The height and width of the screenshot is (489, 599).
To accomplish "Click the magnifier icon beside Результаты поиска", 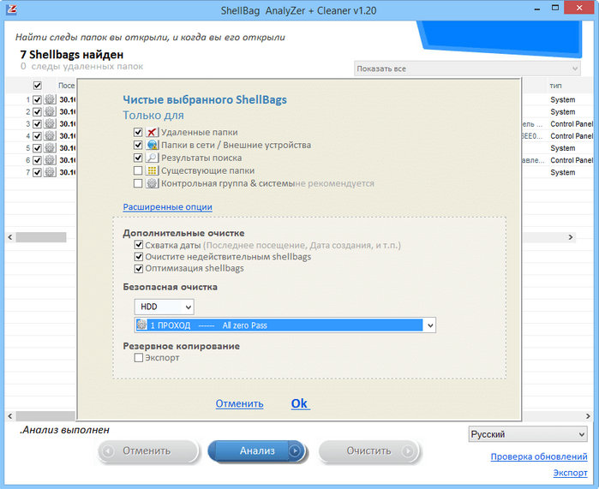I will [152, 158].
